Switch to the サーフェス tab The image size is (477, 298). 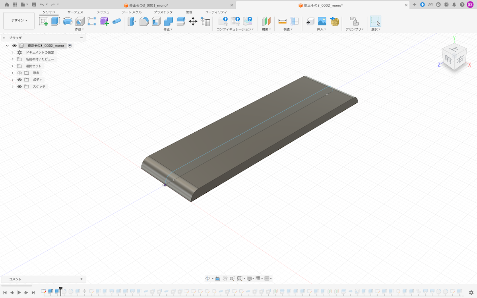(x=75, y=12)
